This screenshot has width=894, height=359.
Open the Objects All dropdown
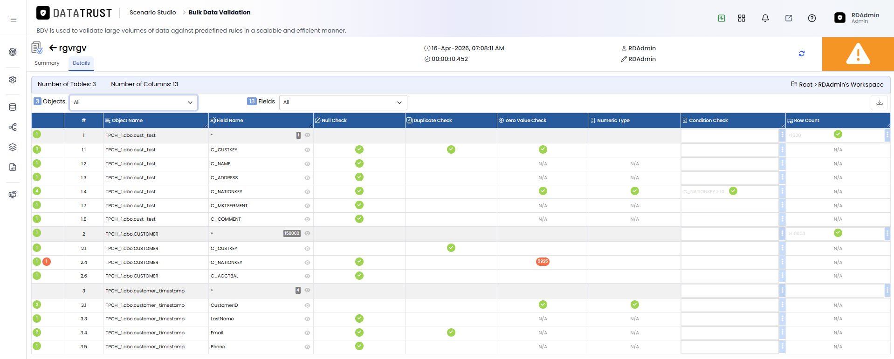133,102
